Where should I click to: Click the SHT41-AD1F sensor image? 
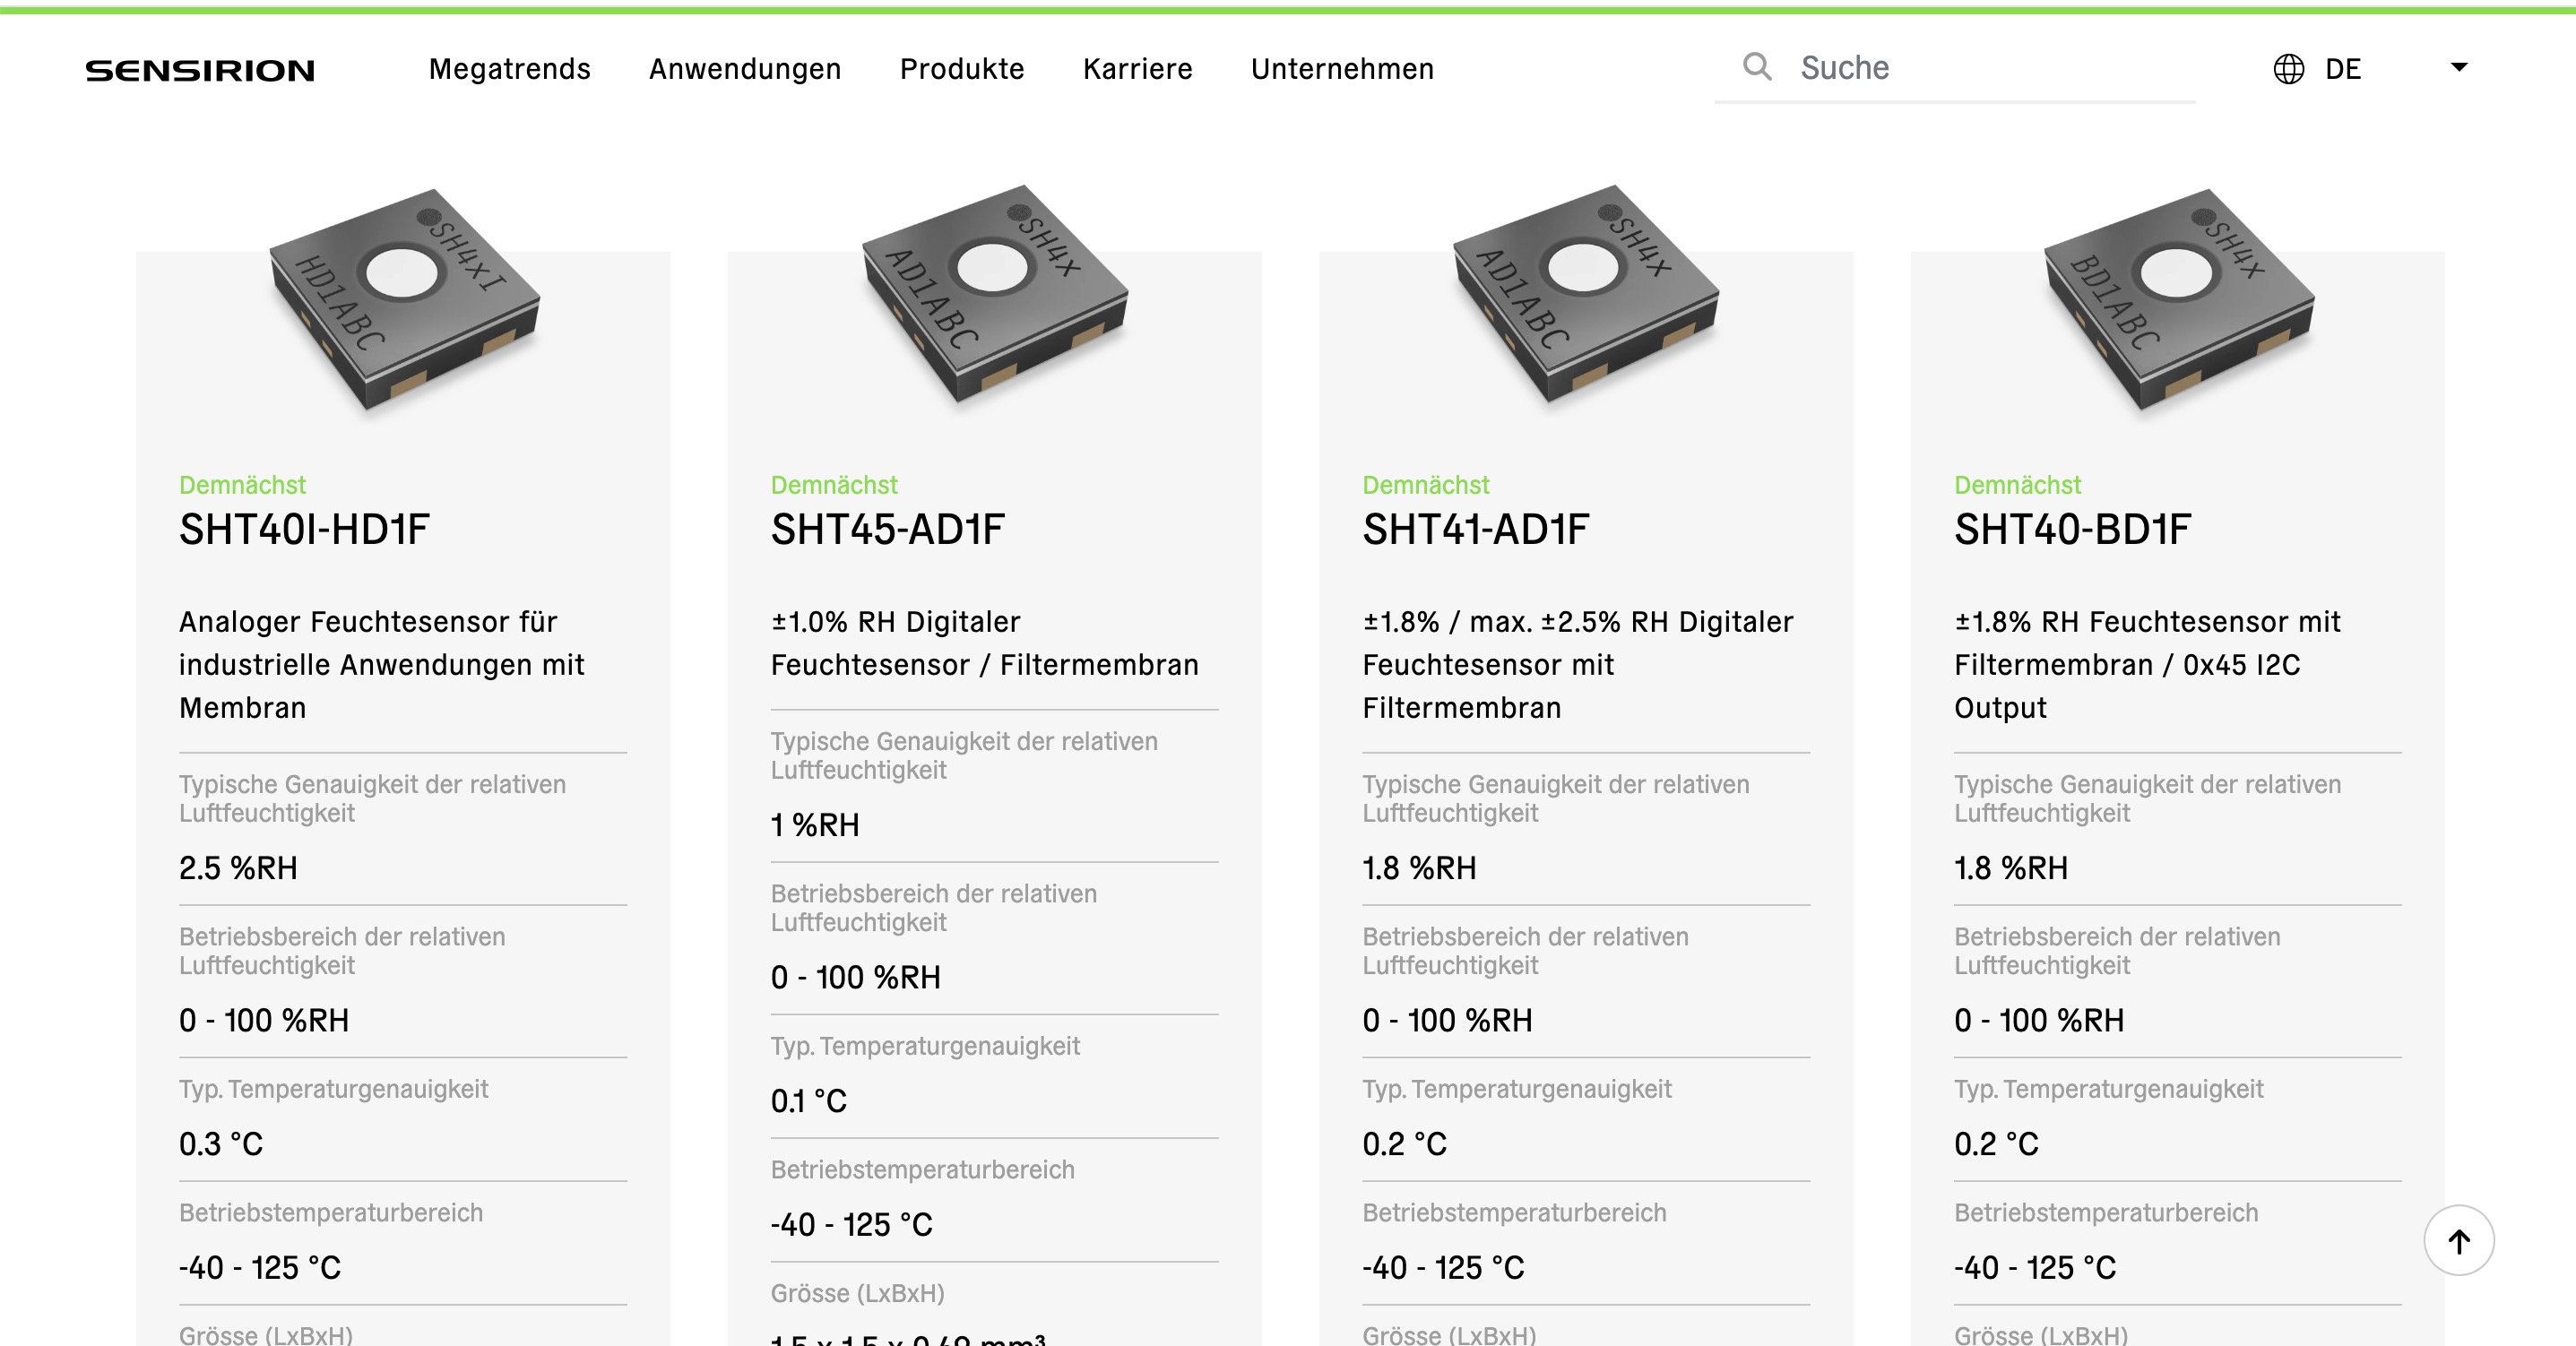pos(1586,294)
